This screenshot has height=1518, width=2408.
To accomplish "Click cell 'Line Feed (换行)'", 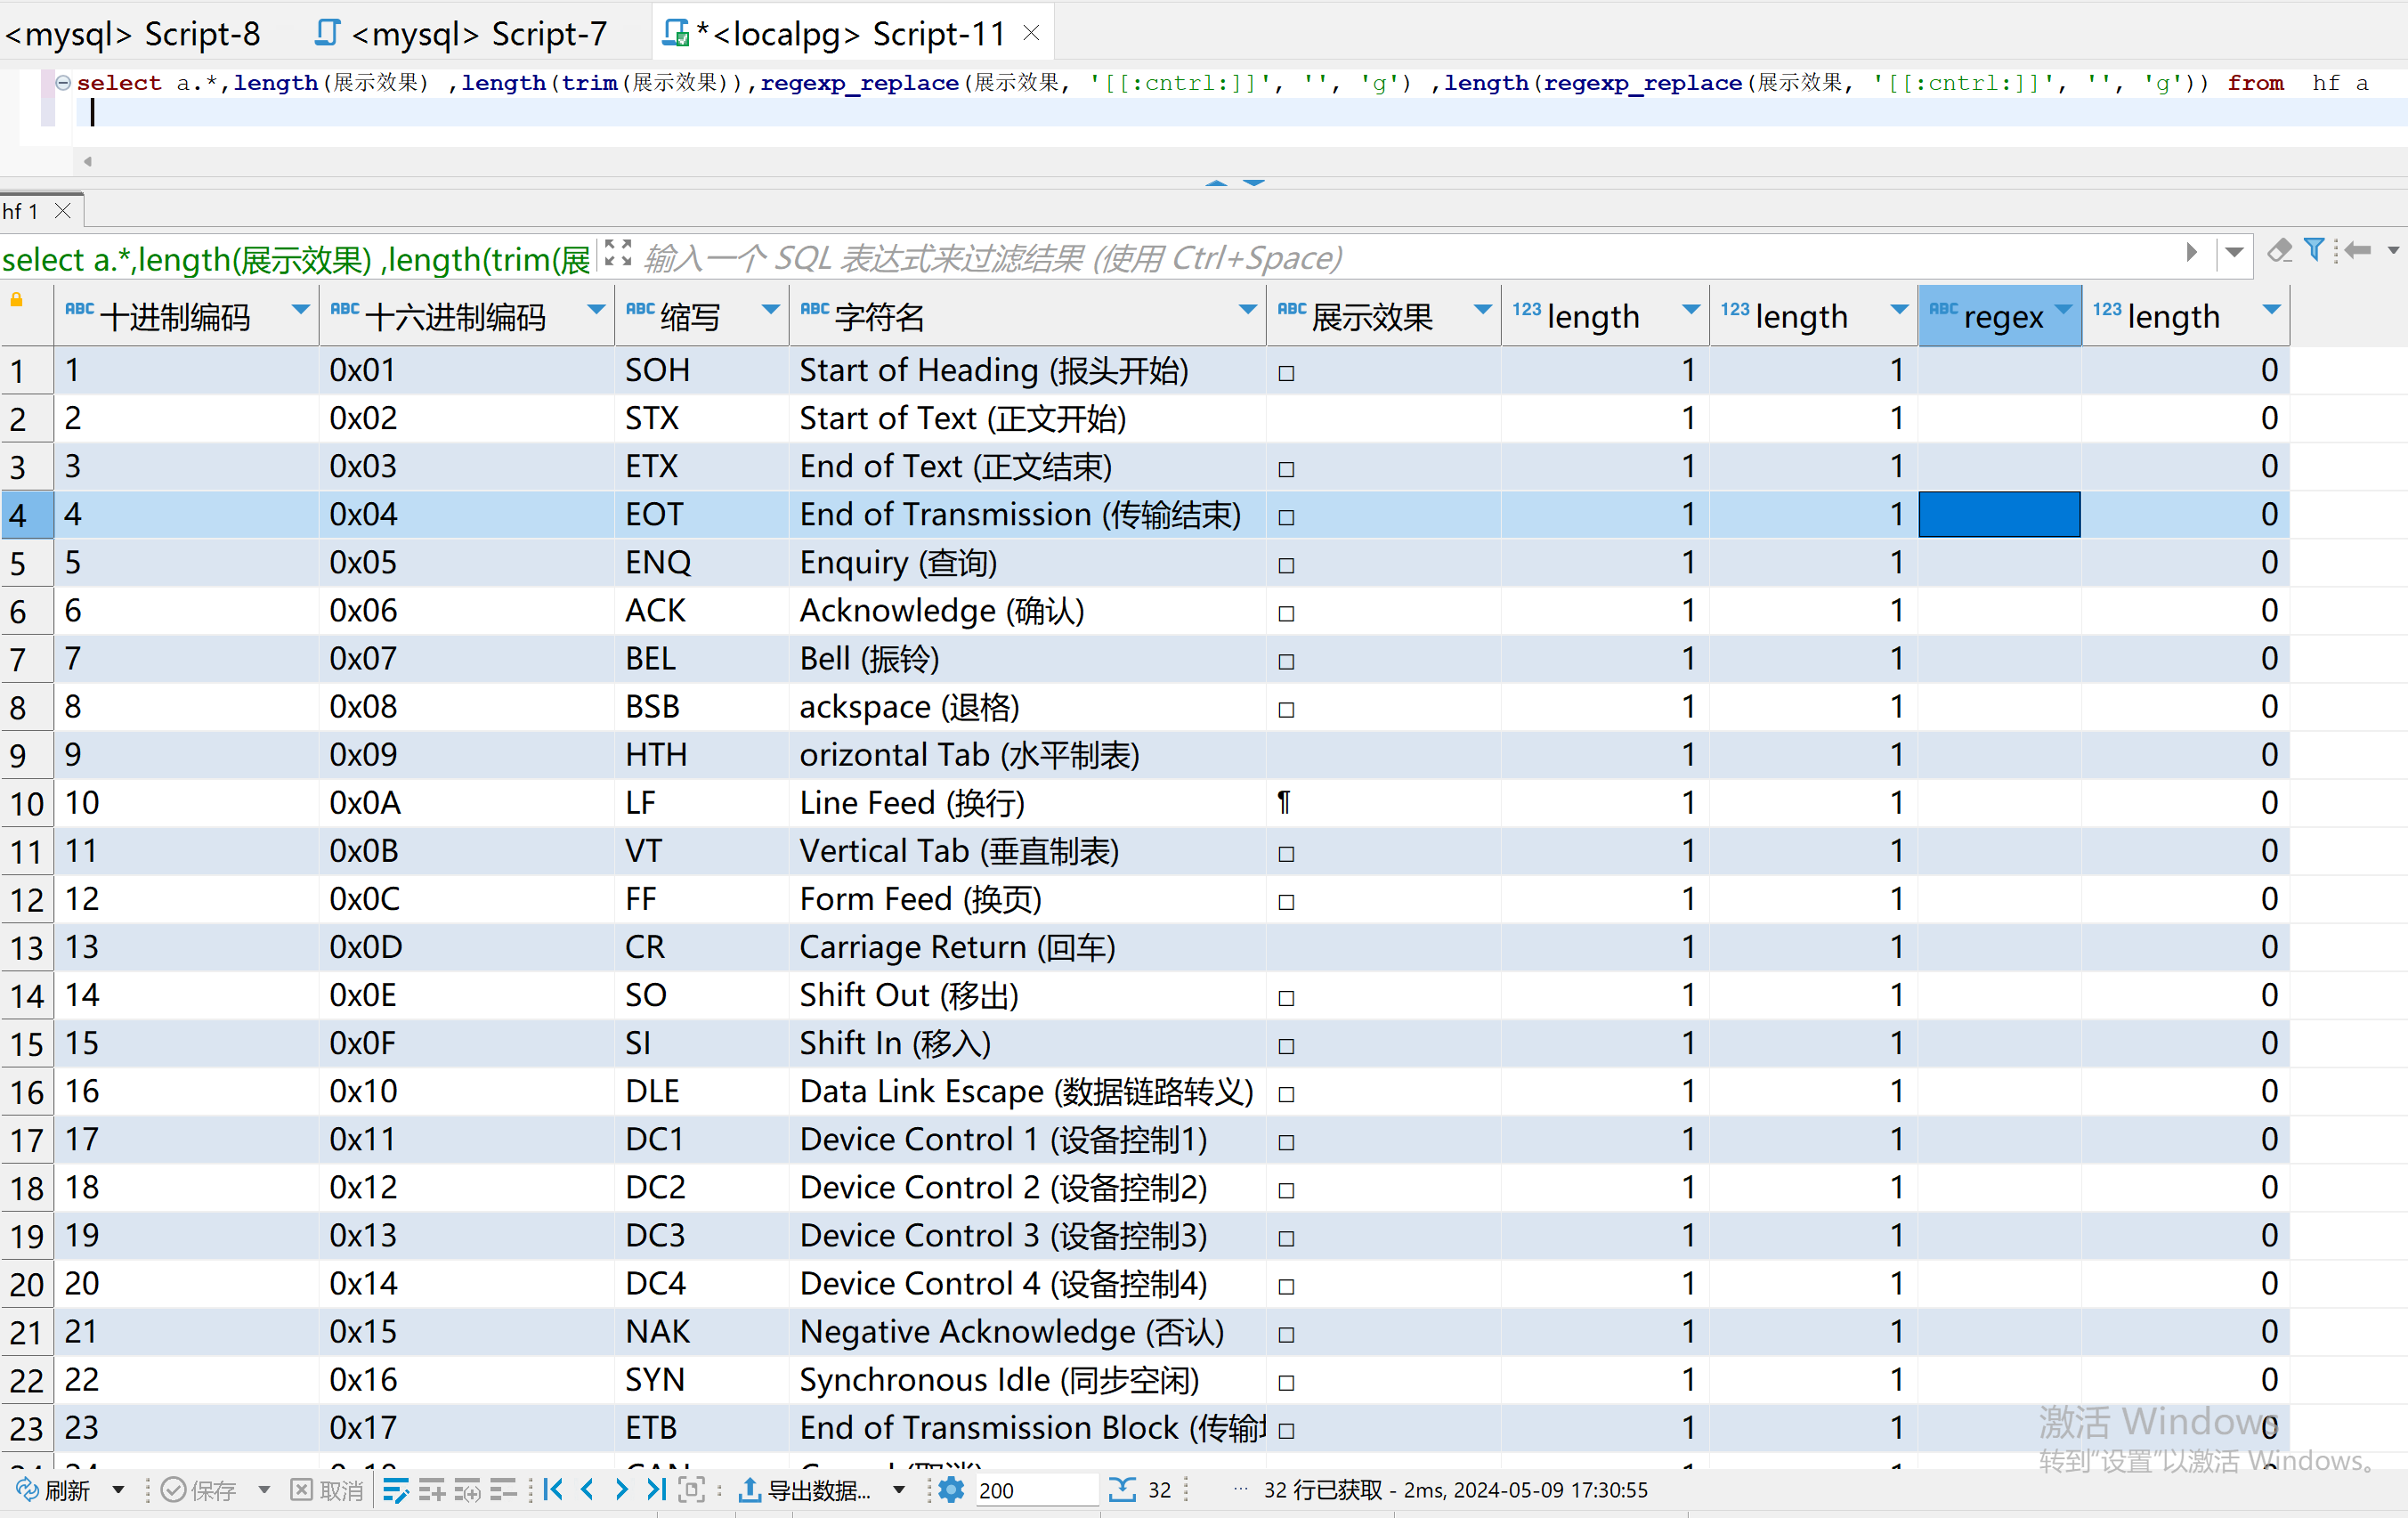I will 1028,803.
